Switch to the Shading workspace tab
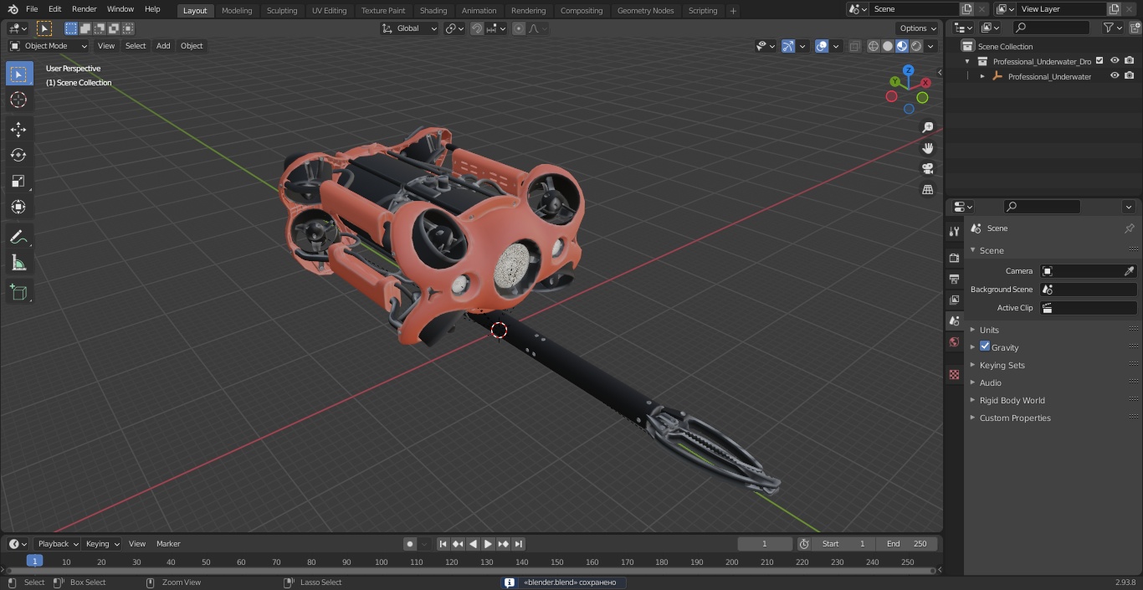Viewport: 1143px width, 590px height. coord(433,10)
